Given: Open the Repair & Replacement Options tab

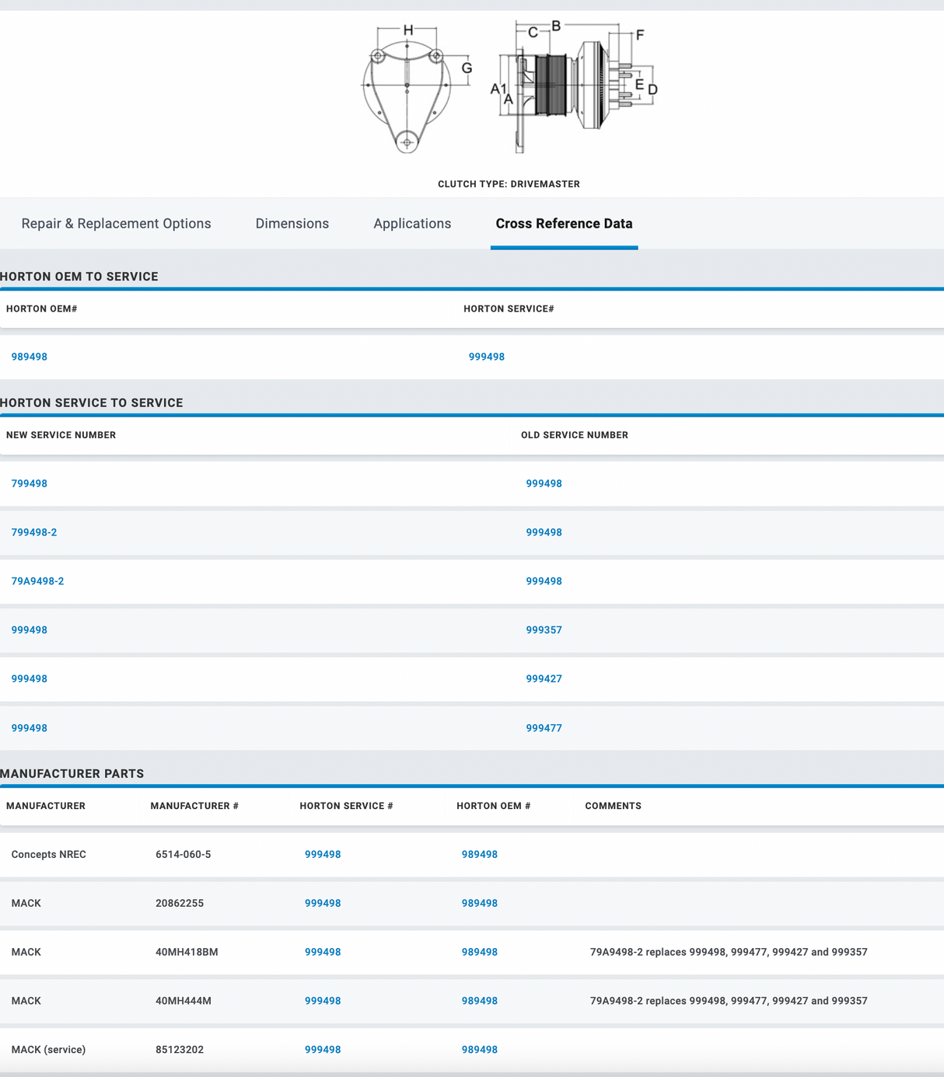Looking at the screenshot, I should coord(116,224).
